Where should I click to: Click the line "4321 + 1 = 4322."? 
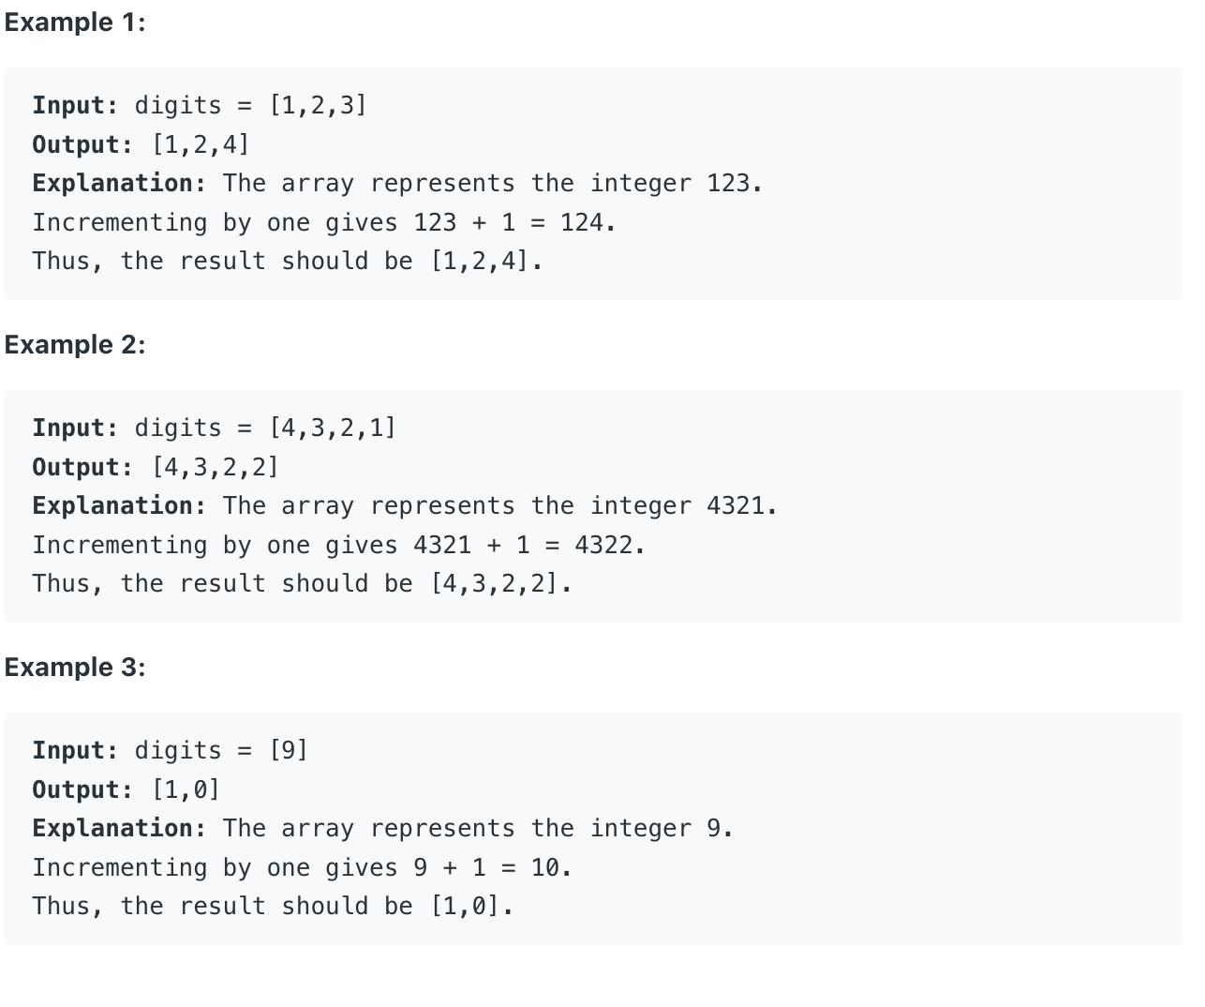tap(529, 545)
